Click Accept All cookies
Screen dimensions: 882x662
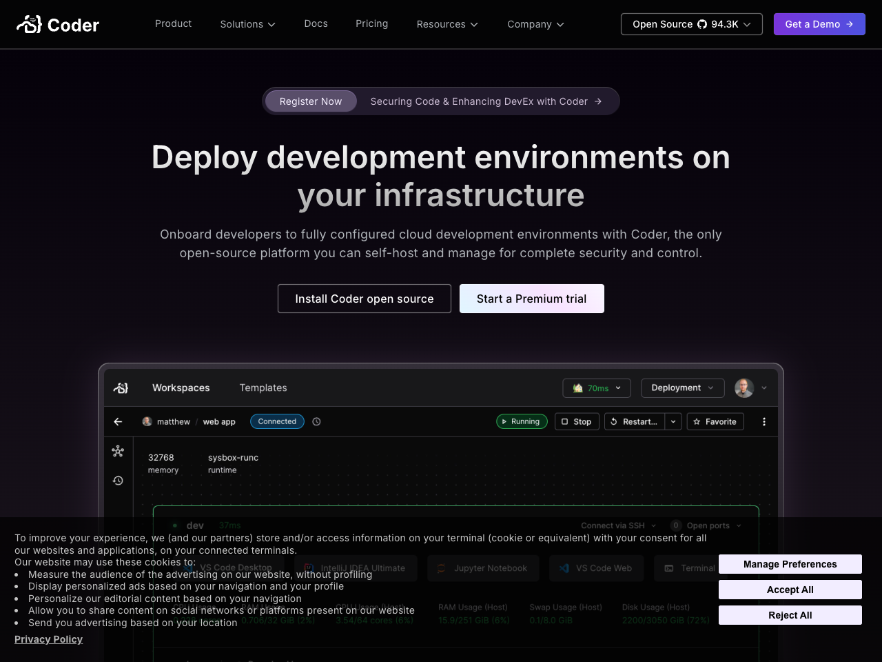[x=790, y=590]
